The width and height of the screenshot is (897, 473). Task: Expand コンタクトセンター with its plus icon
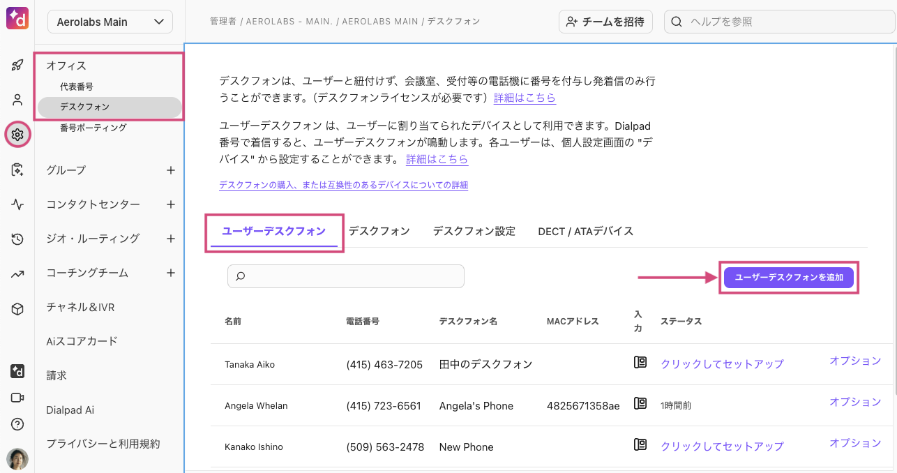point(170,204)
